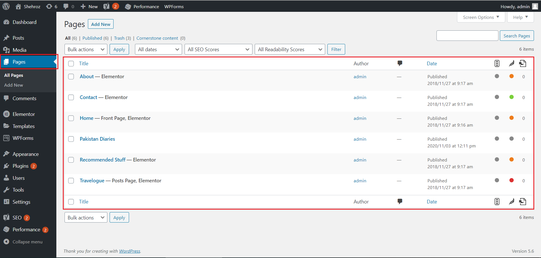
Task: Click the green SEO score dot for Contact
Action: (511, 97)
